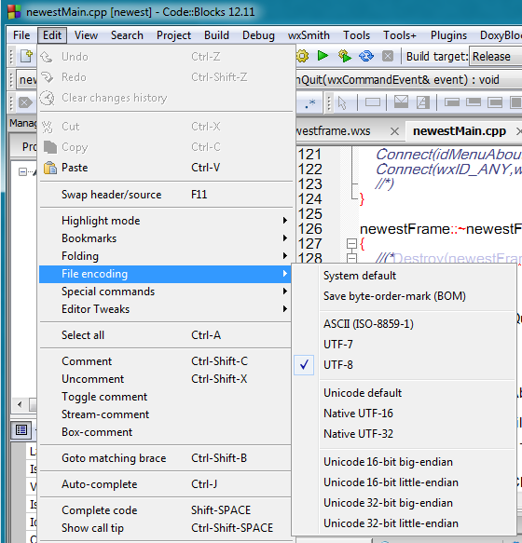
Task: Click the page edit toolbar icon
Action: (423, 102)
